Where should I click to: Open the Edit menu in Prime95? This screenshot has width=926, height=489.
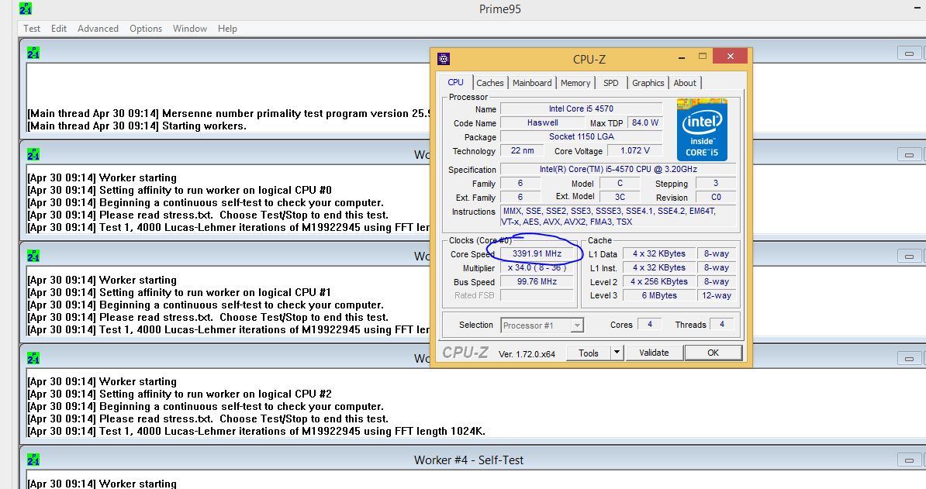coord(58,29)
